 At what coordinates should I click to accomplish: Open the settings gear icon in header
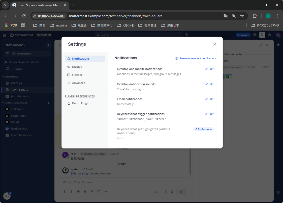coord(269,35)
